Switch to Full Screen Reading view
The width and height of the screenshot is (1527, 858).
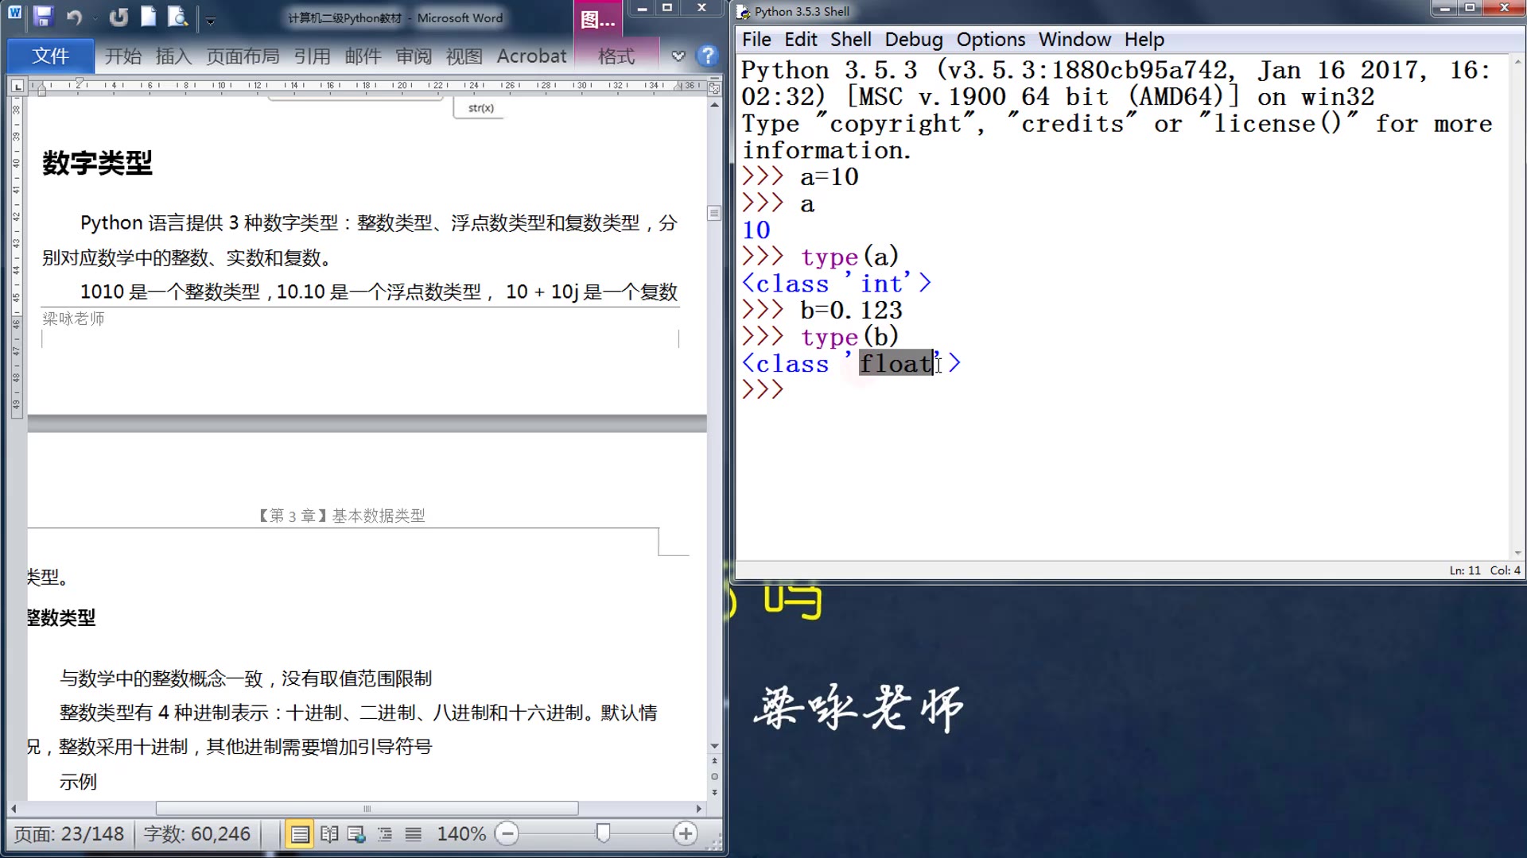tap(329, 834)
